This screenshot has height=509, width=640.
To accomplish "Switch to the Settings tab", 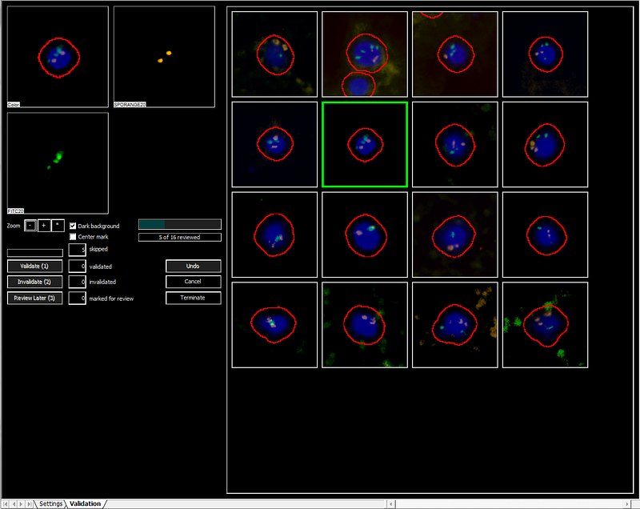I will point(51,503).
